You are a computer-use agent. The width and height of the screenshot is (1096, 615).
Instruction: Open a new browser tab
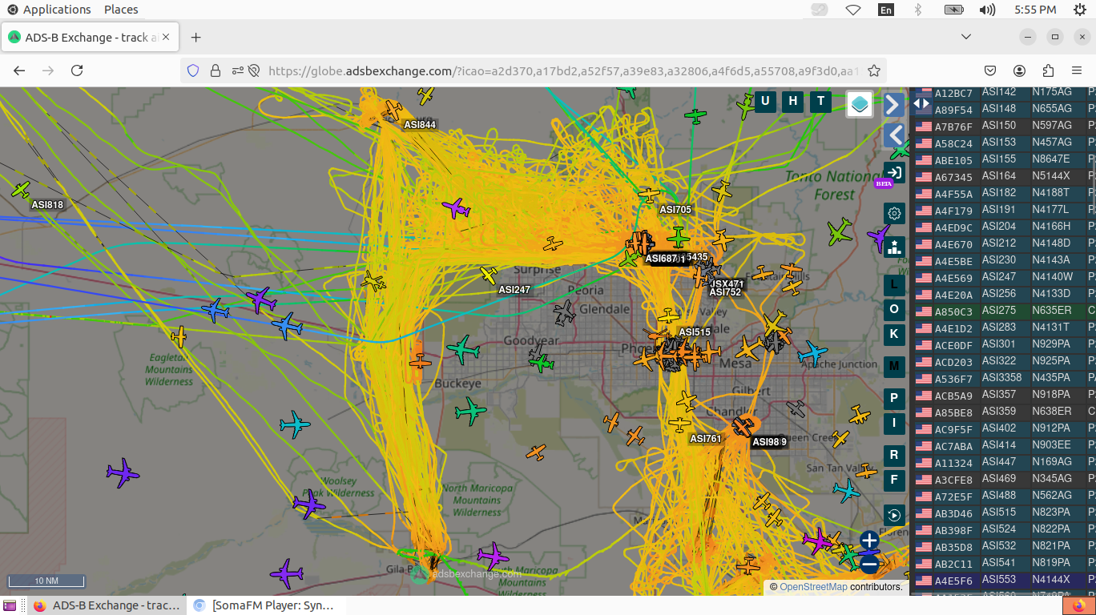coord(195,38)
